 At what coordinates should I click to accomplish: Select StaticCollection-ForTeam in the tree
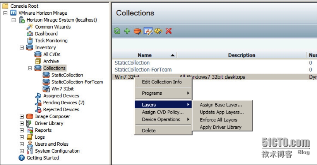[x=77, y=82]
